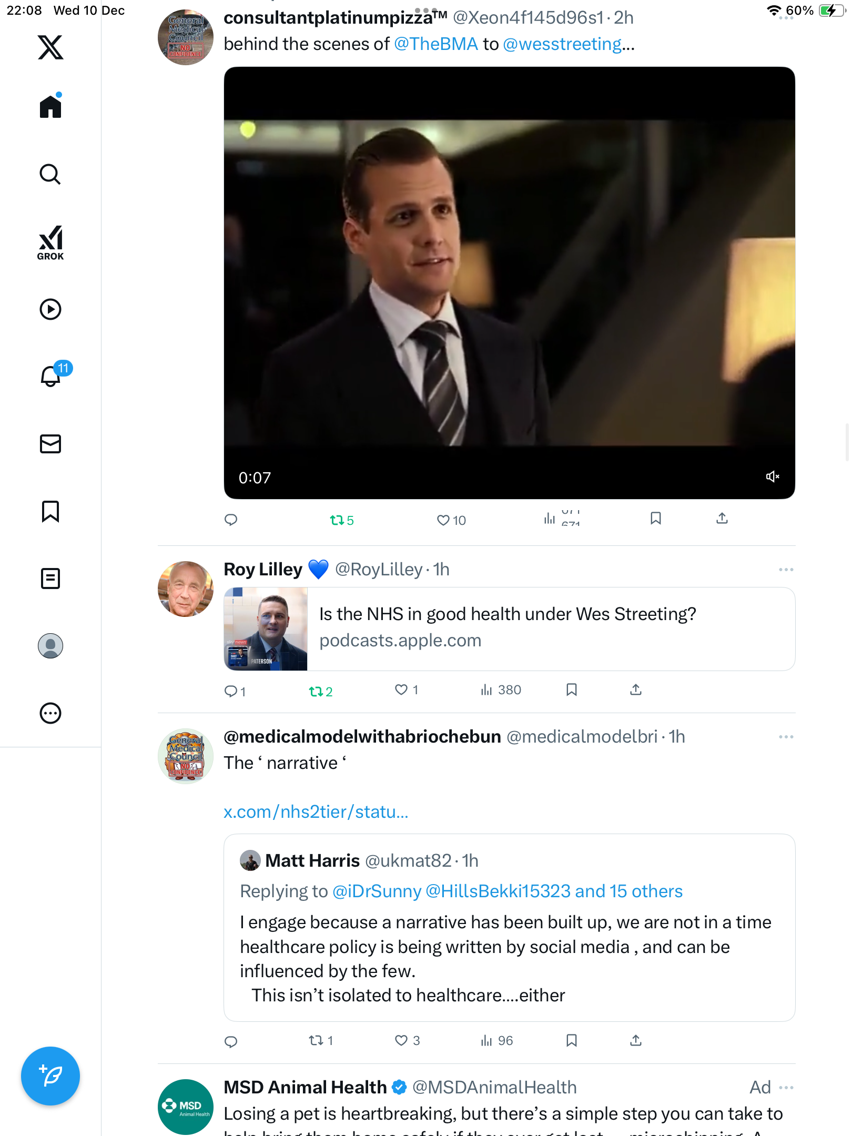Open the x.com/nhs2tier status link
Viewport: 852px width, 1136px height.
(316, 812)
